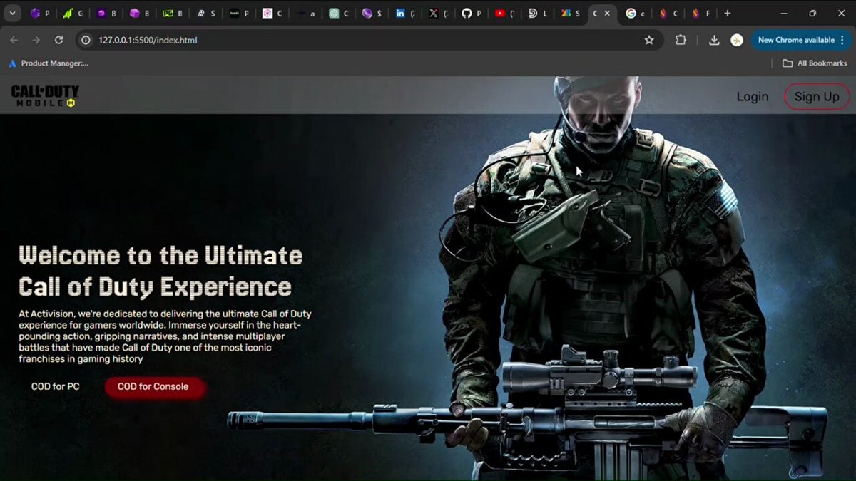
Task: Switch to the YouTube tab
Action: [504, 13]
